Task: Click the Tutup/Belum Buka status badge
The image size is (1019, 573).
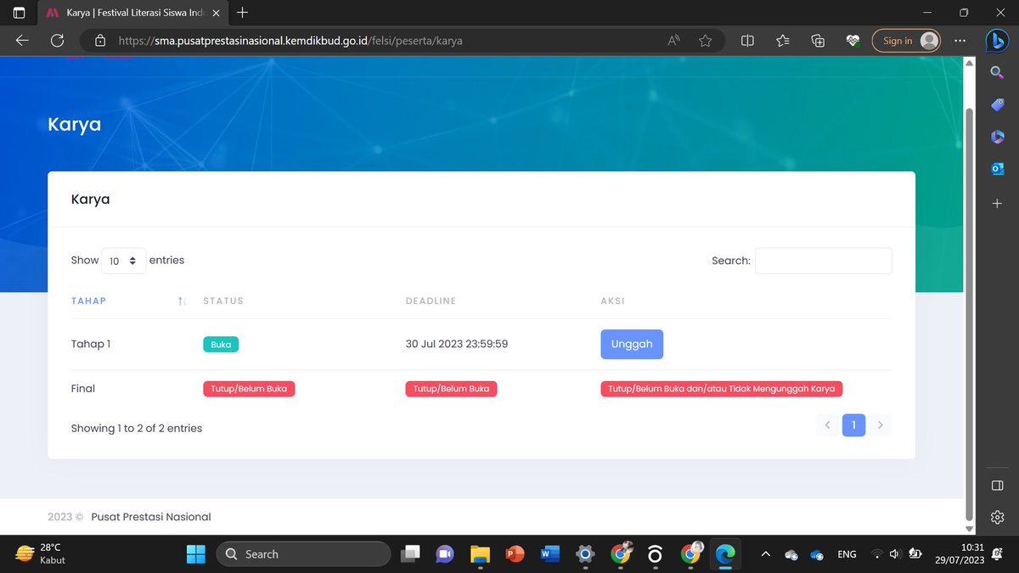Action: coord(249,389)
